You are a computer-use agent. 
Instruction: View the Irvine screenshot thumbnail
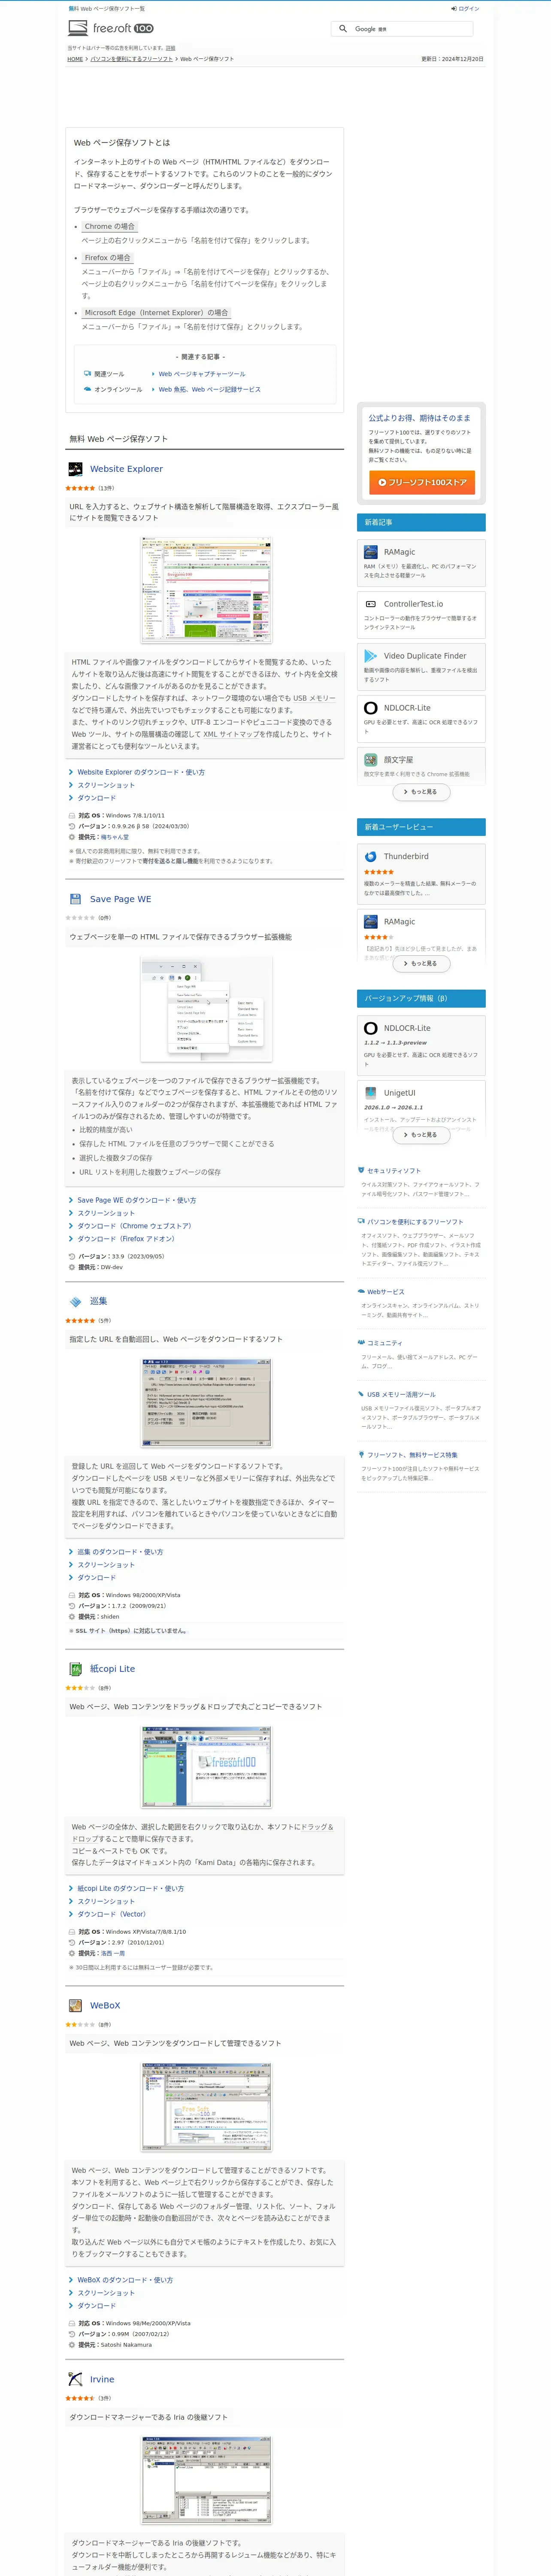point(206,2480)
